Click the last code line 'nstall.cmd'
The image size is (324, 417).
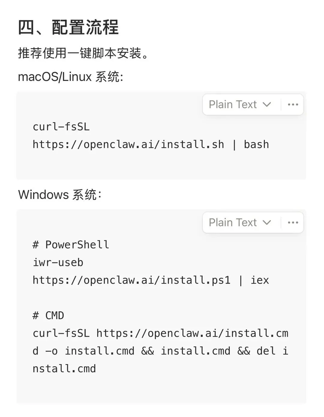click(64, 369)
